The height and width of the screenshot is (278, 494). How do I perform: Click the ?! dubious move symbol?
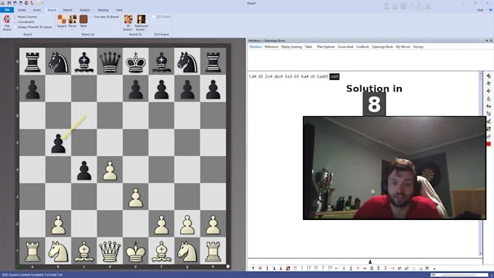click(316, 269)
